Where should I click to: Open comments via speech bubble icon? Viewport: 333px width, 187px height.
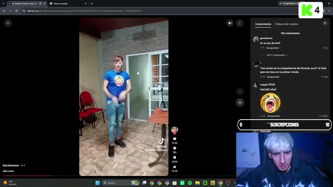(175, 148)
